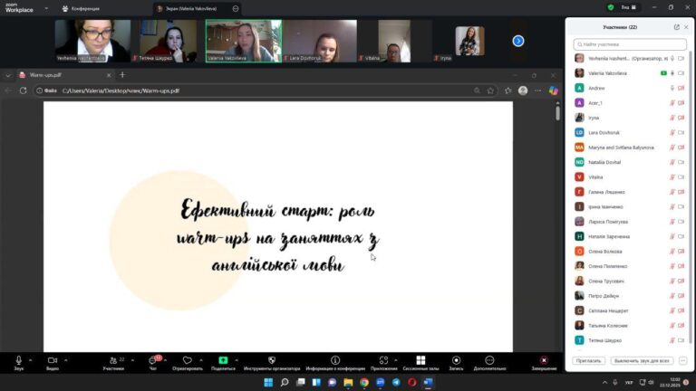Click the Invite button in Participants panel

(587, 360)
